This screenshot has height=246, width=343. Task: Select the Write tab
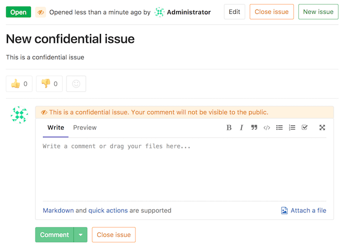click(x=56, y=127)
